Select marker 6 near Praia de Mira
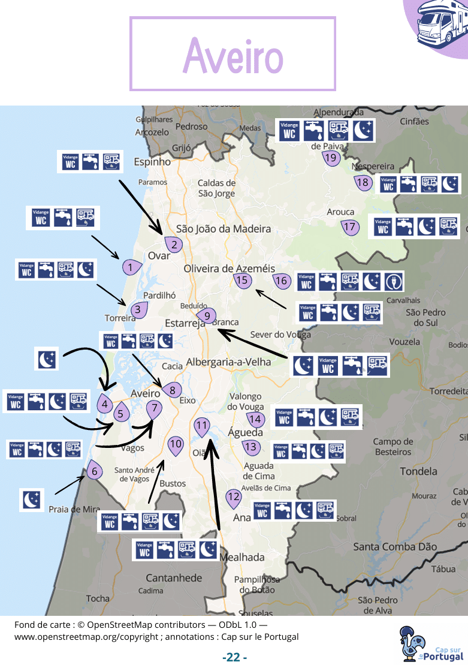Screen dimensions: 468x668 pos(95,470)
